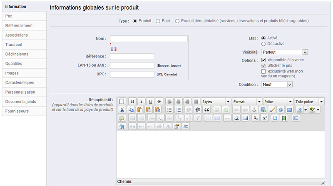Viewport: 333px width, 186px height.
Task: Select the Produit type radio button
Action: click(134, 21)
